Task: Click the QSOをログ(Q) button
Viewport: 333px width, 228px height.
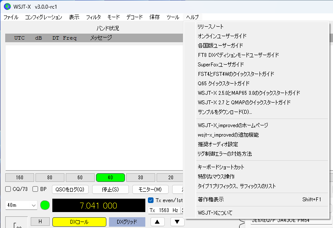Action: [70, 189]
